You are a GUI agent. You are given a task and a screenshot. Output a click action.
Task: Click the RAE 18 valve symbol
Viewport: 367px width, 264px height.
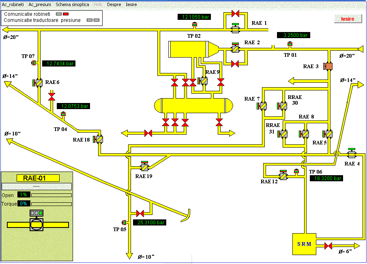tap(99, 139)
